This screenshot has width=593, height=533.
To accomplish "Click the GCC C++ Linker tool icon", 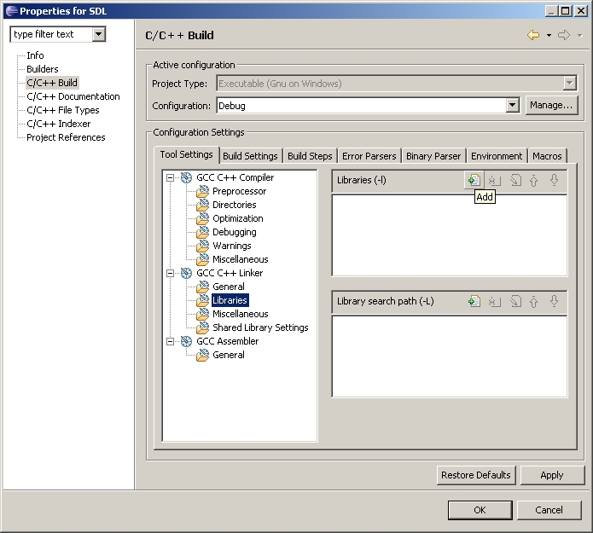I will [x=186, y=273].
